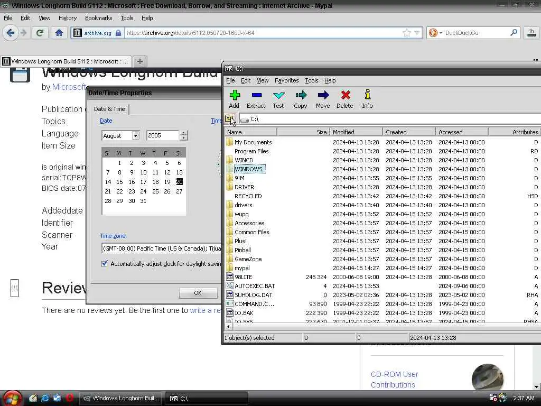The image size is (541, 406).
Task: Select the 98LITE file in 7-Zip
Action: [243, 277]
